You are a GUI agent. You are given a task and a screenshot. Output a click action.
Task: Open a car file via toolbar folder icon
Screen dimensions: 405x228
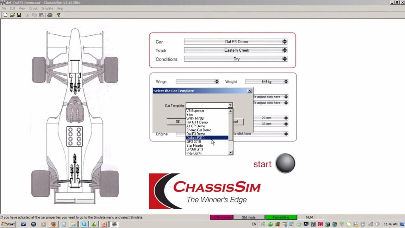coord(12,15)
